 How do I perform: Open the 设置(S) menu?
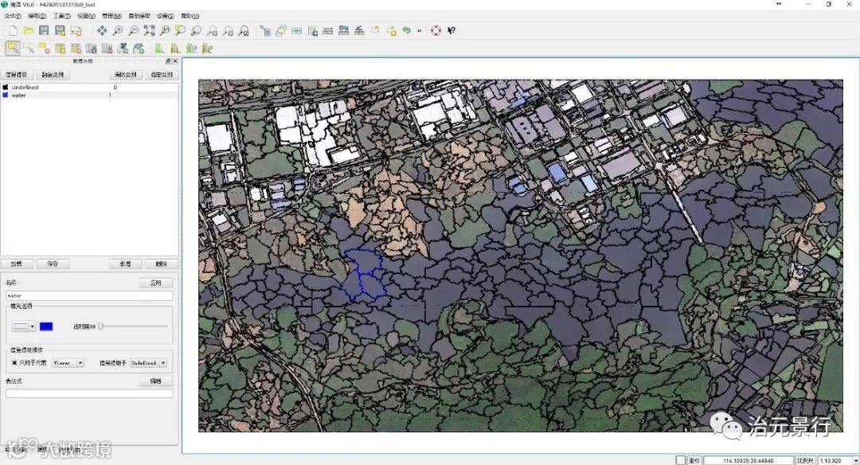pos(165,16)
